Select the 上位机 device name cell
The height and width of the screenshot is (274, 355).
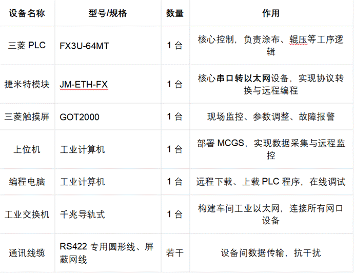pos(27,149)
